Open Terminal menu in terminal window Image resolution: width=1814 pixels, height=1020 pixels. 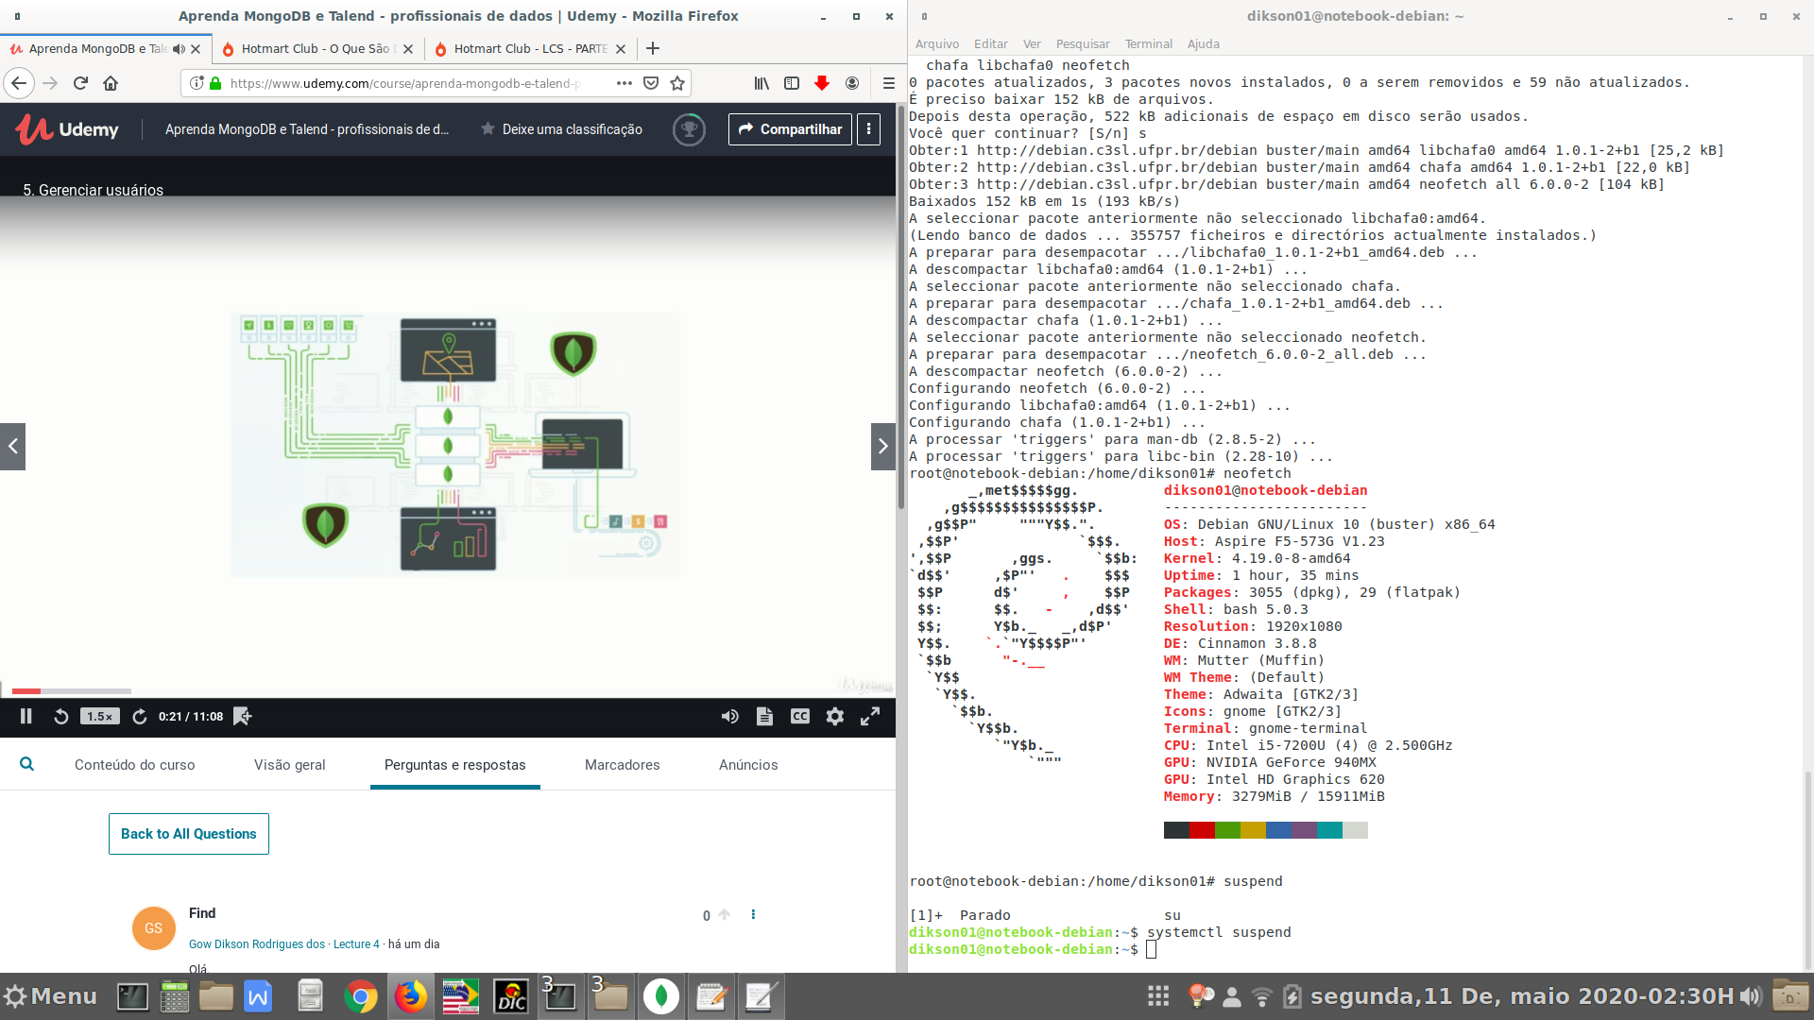pos(1148,44)
